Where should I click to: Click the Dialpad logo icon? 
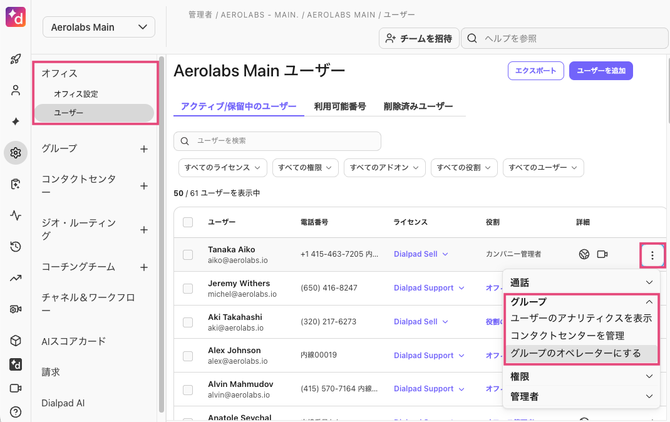tap(16, 17)
